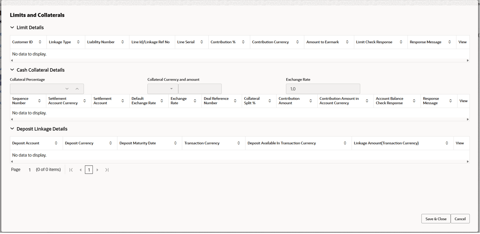Screen dimensions: 480x234
Task: Sort by Limit Check Response column
Action: [x=401, y=42]
